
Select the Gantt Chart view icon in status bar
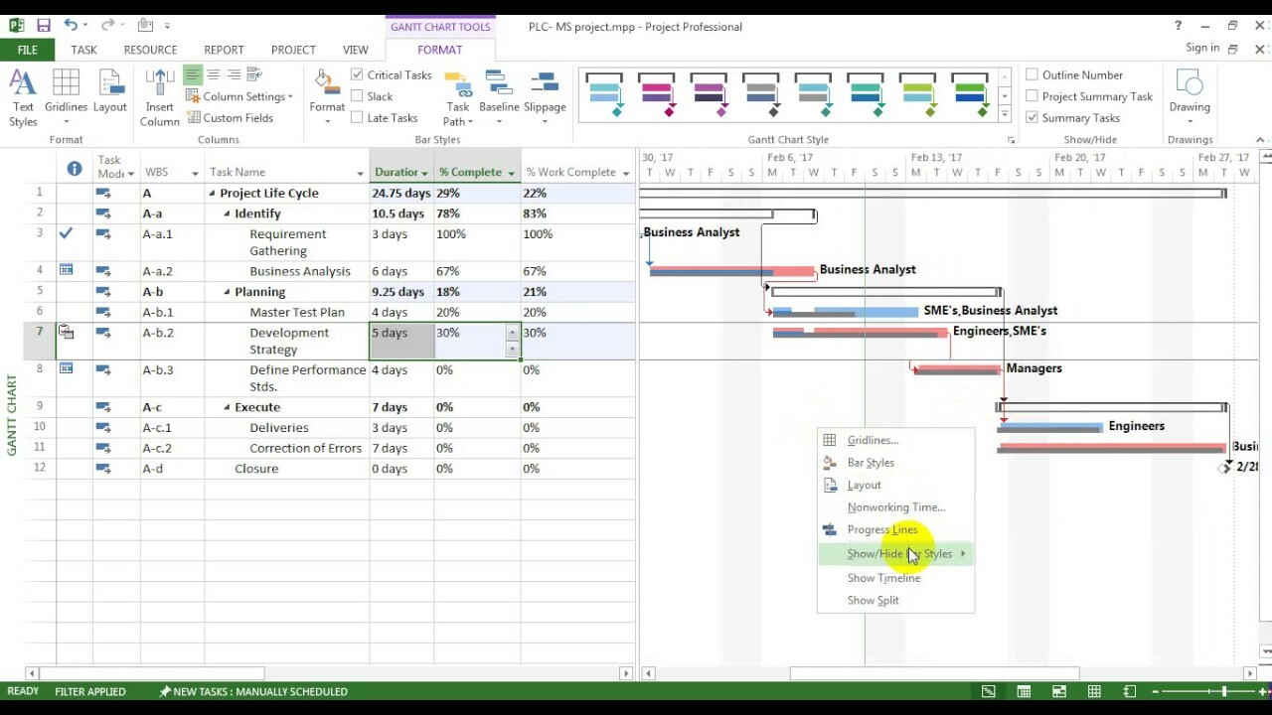pos(989,689)
